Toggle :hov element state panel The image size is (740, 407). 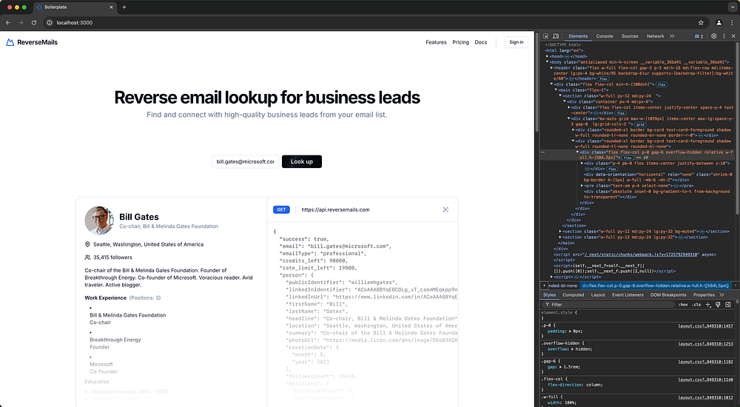(683, 305)
